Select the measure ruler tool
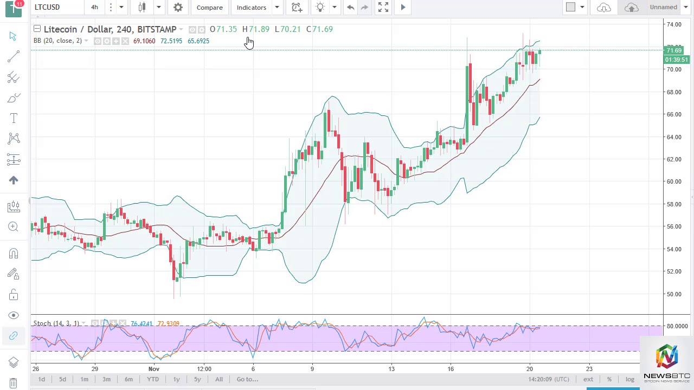The image size is (694, 390). coord(14,206)
